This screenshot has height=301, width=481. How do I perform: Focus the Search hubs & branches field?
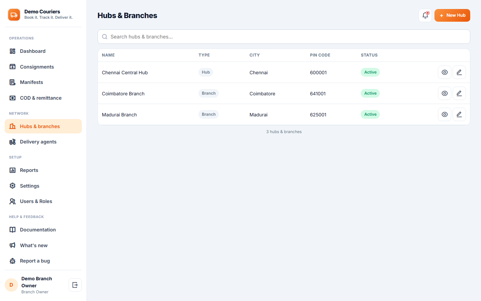(284, 37)
